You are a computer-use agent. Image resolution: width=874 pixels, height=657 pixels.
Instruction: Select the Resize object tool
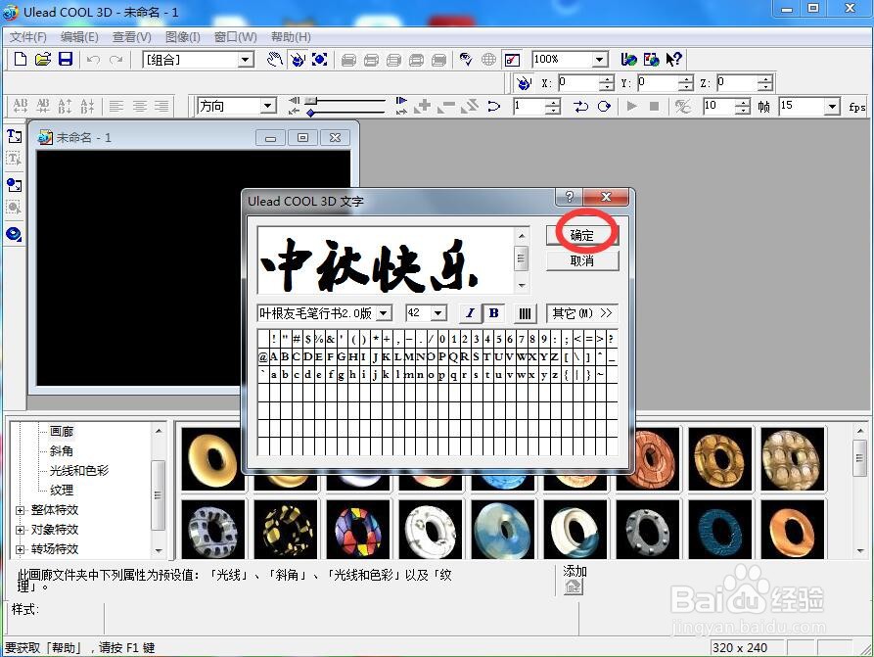click(x=319, y=59)
